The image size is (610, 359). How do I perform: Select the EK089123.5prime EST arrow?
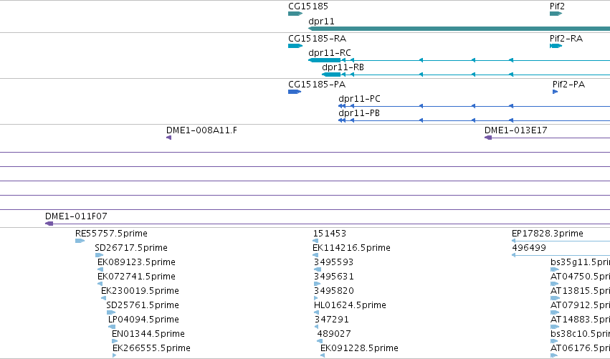pos(100,269)
